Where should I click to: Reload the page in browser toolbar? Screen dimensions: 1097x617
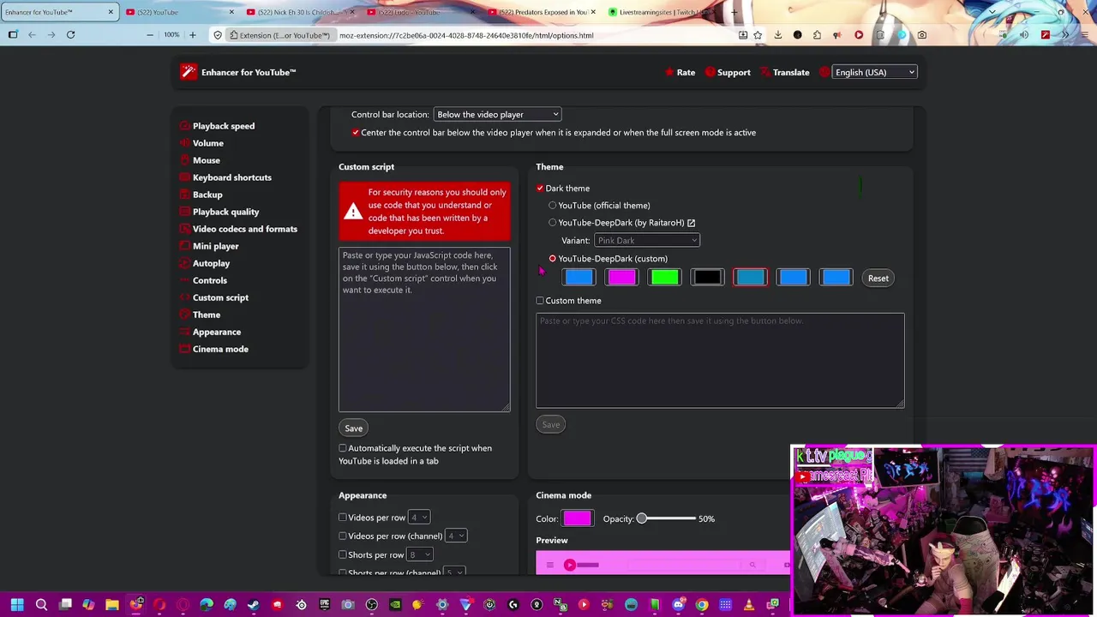tap(70, 35)
